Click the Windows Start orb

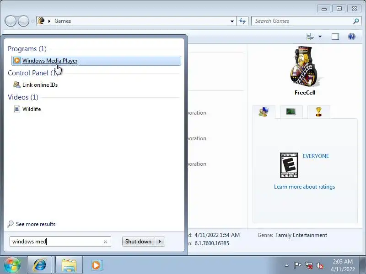[12, 265]
